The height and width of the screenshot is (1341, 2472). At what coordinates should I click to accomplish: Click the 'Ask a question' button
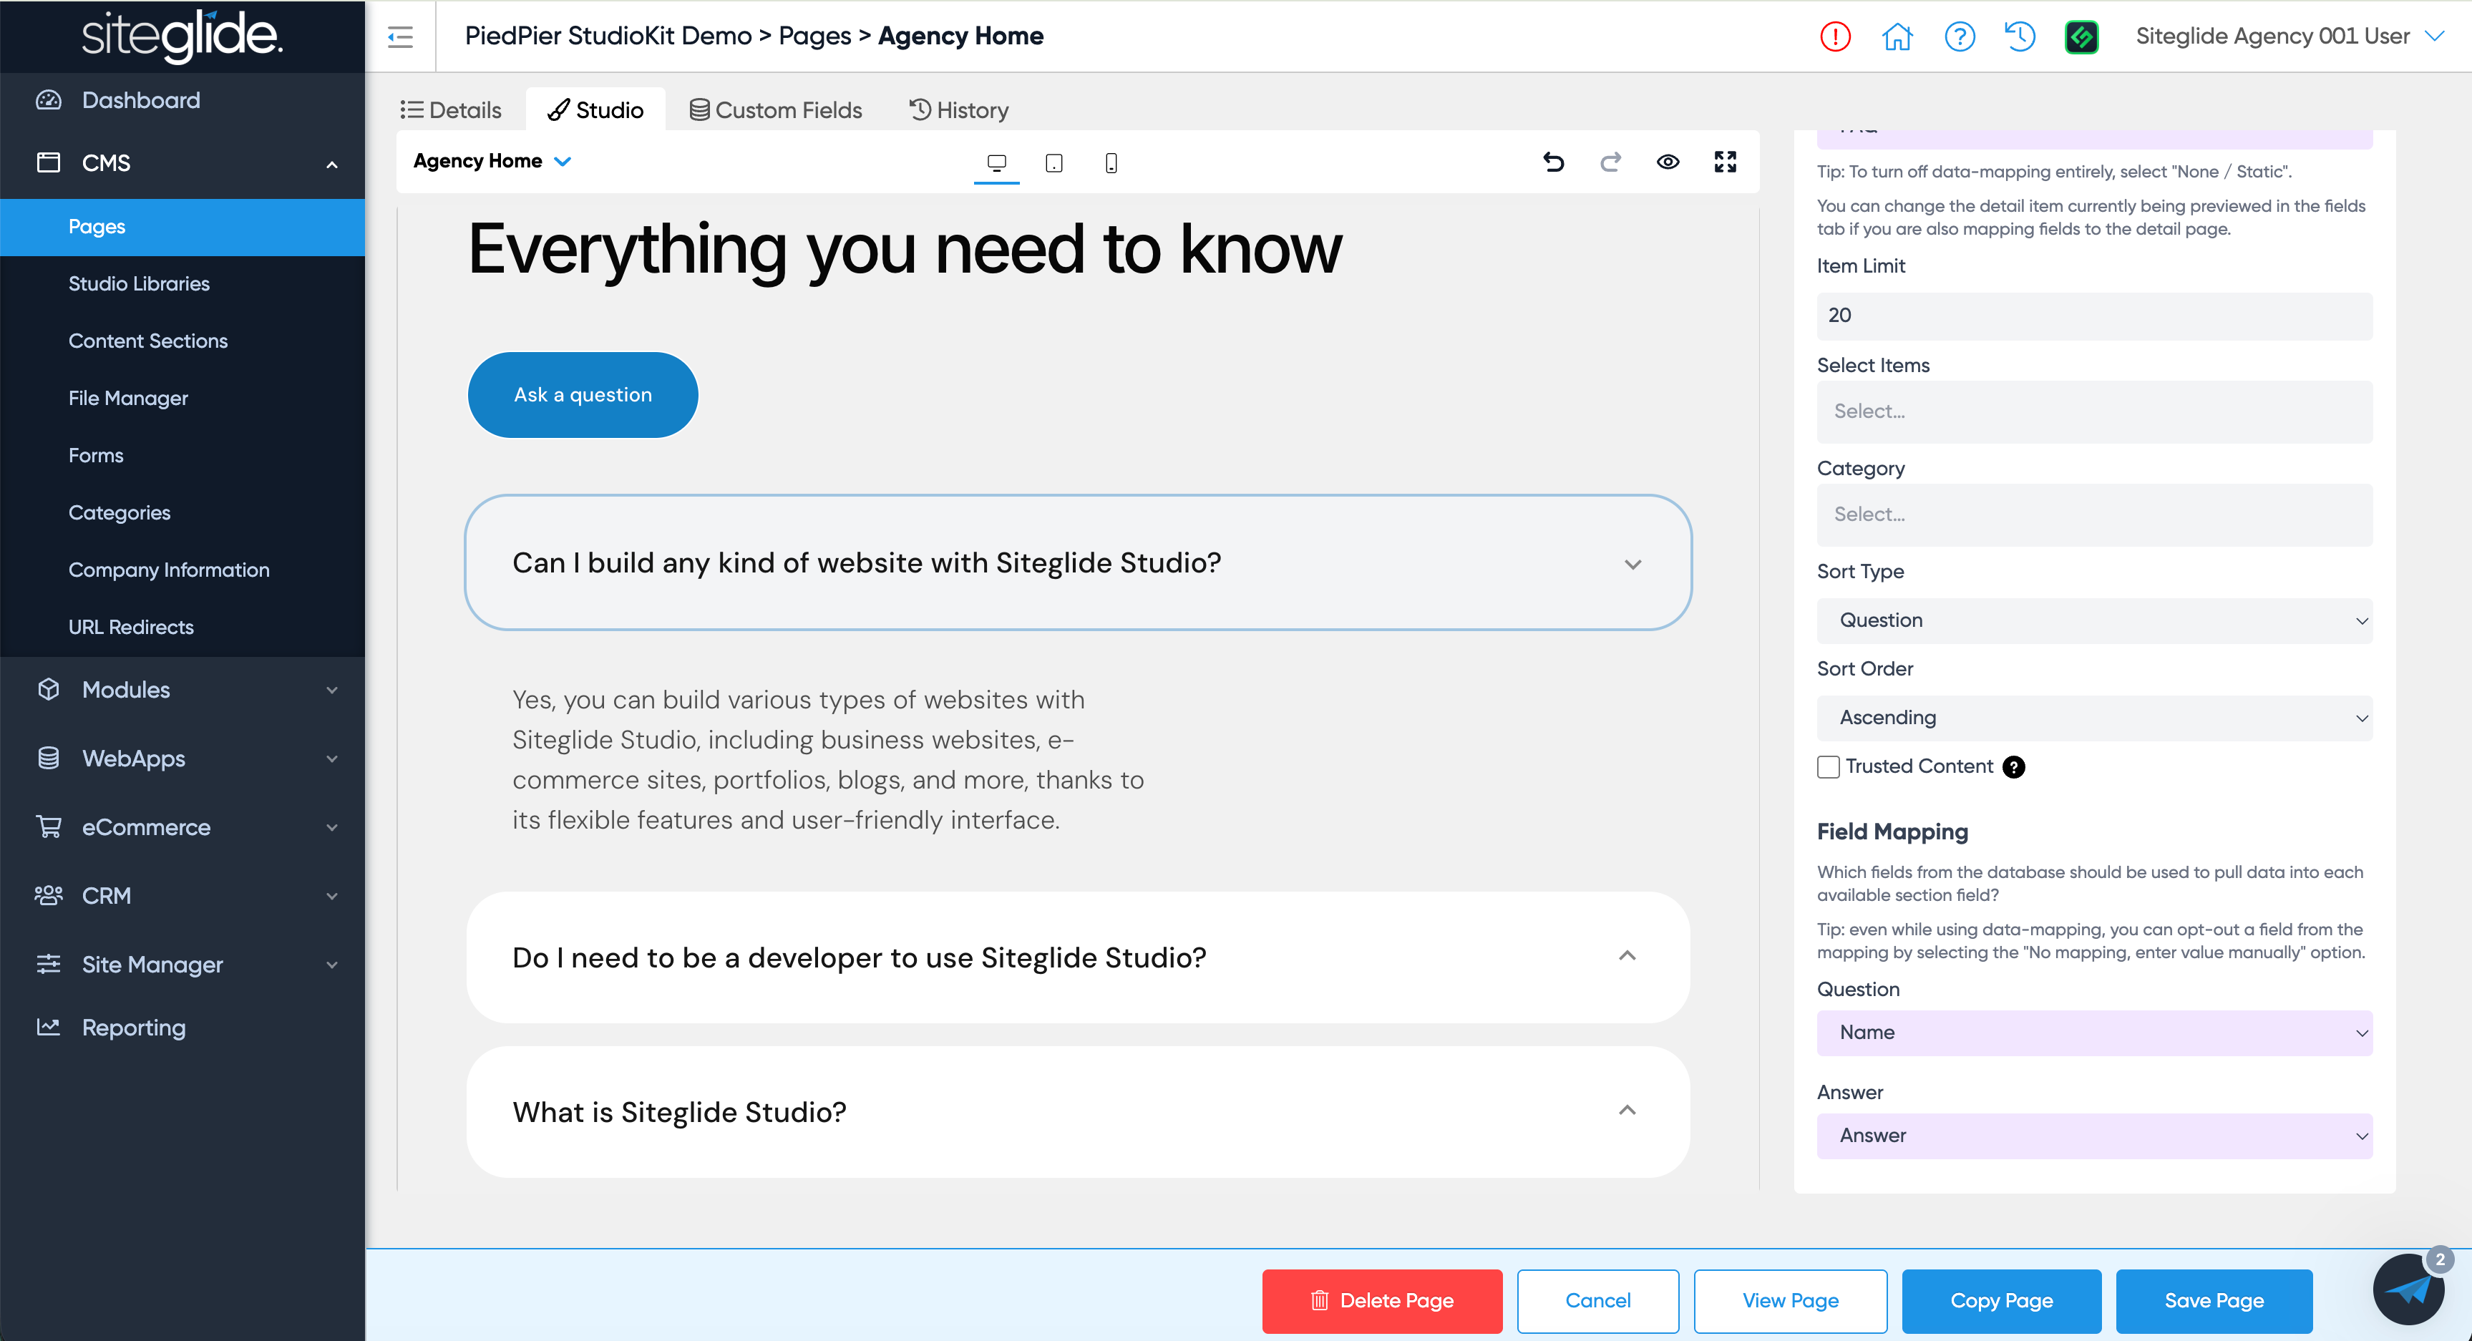coord(583,395)
